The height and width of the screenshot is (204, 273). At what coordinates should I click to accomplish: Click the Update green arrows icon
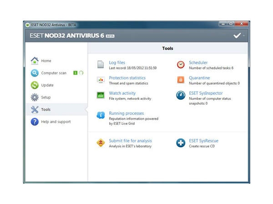pos(35,85)
